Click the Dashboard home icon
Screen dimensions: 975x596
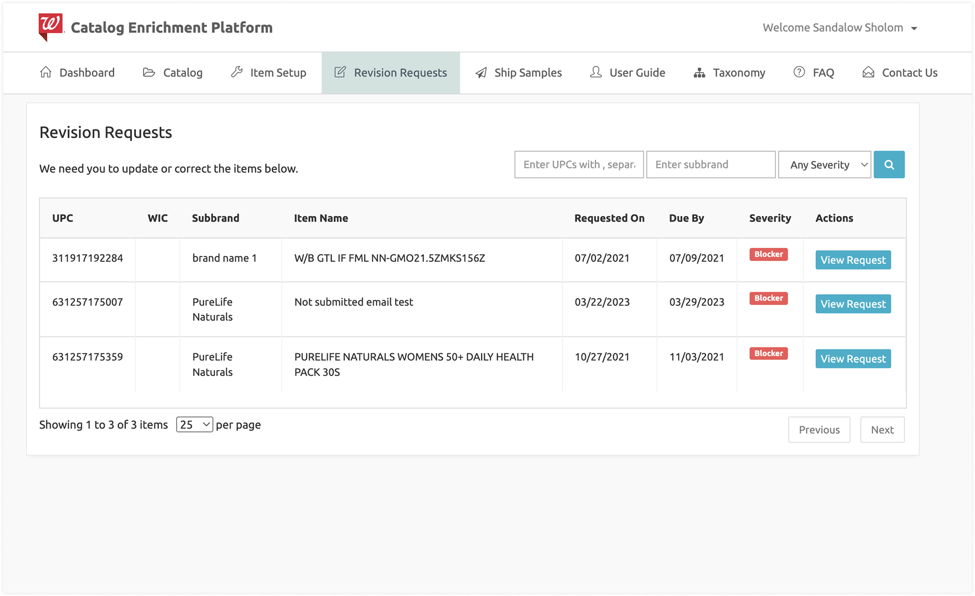coord(46,72)
